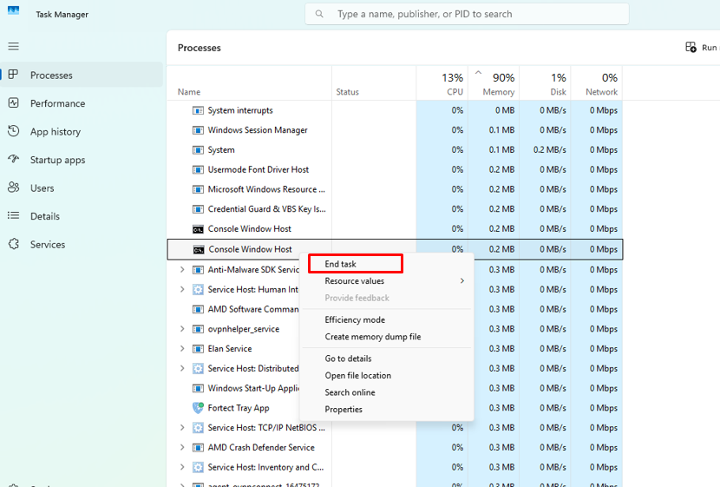
Task: Select Efficiency mode in context menu
Action: pyautogui.click(x=355, y=320)
